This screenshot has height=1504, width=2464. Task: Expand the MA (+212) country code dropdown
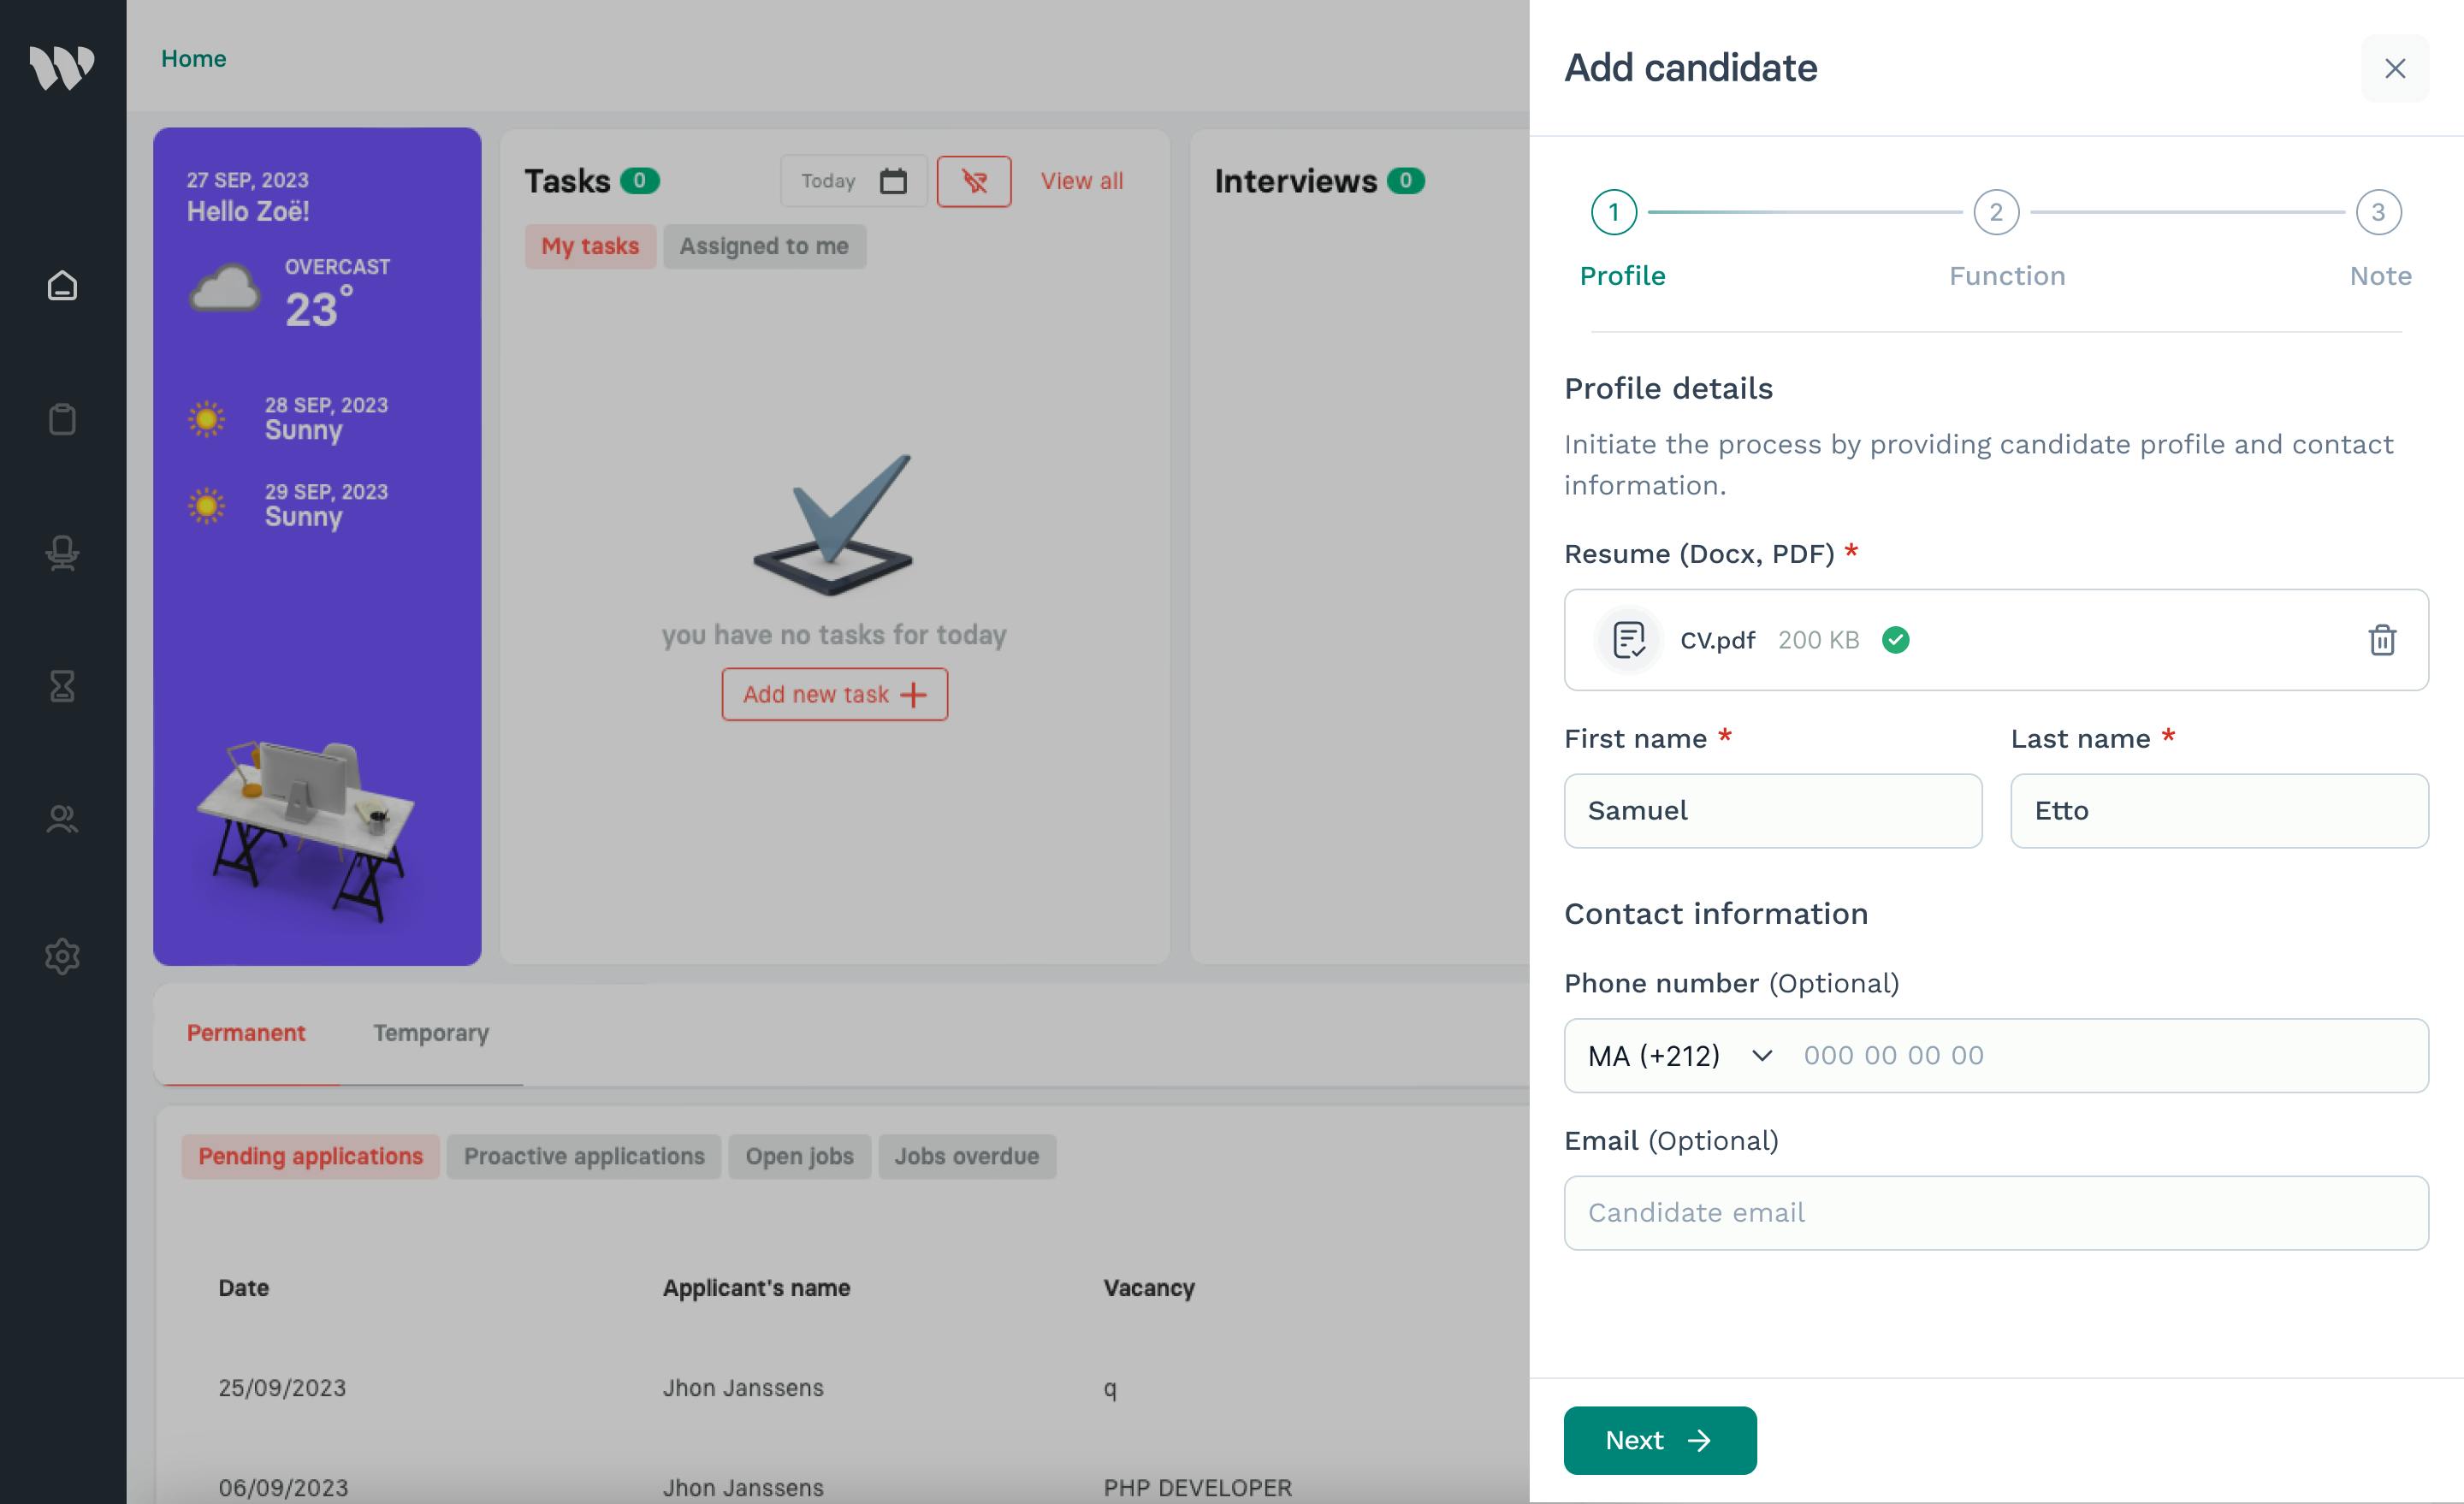tap(1679, 1055)
